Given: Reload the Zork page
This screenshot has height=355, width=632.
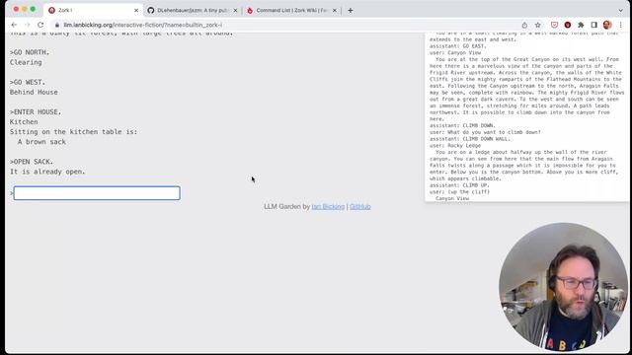Looking at the screenshot, I should 40,25.
